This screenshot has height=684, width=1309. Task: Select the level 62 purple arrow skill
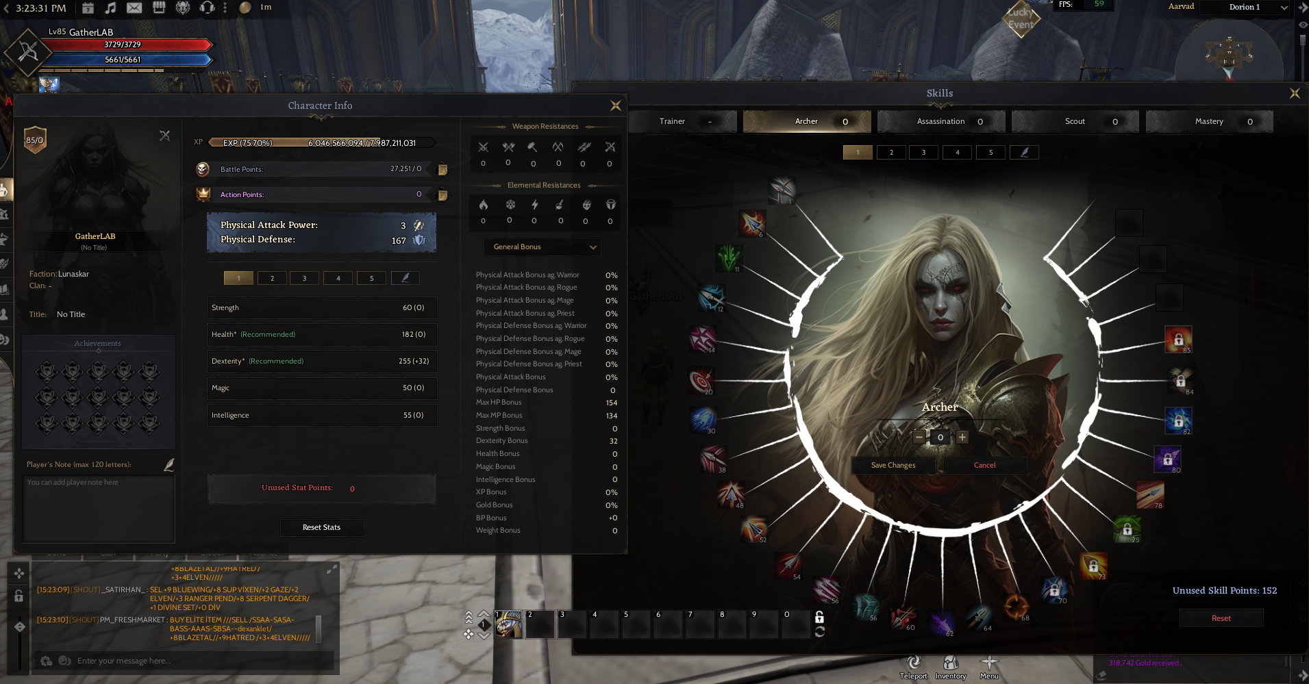[x=942, y=622]
